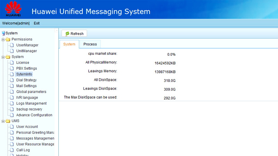Click the Welcome[admin] text
Image resolution: width=278 pixels, height=156 pixels.
pos(16,23)
